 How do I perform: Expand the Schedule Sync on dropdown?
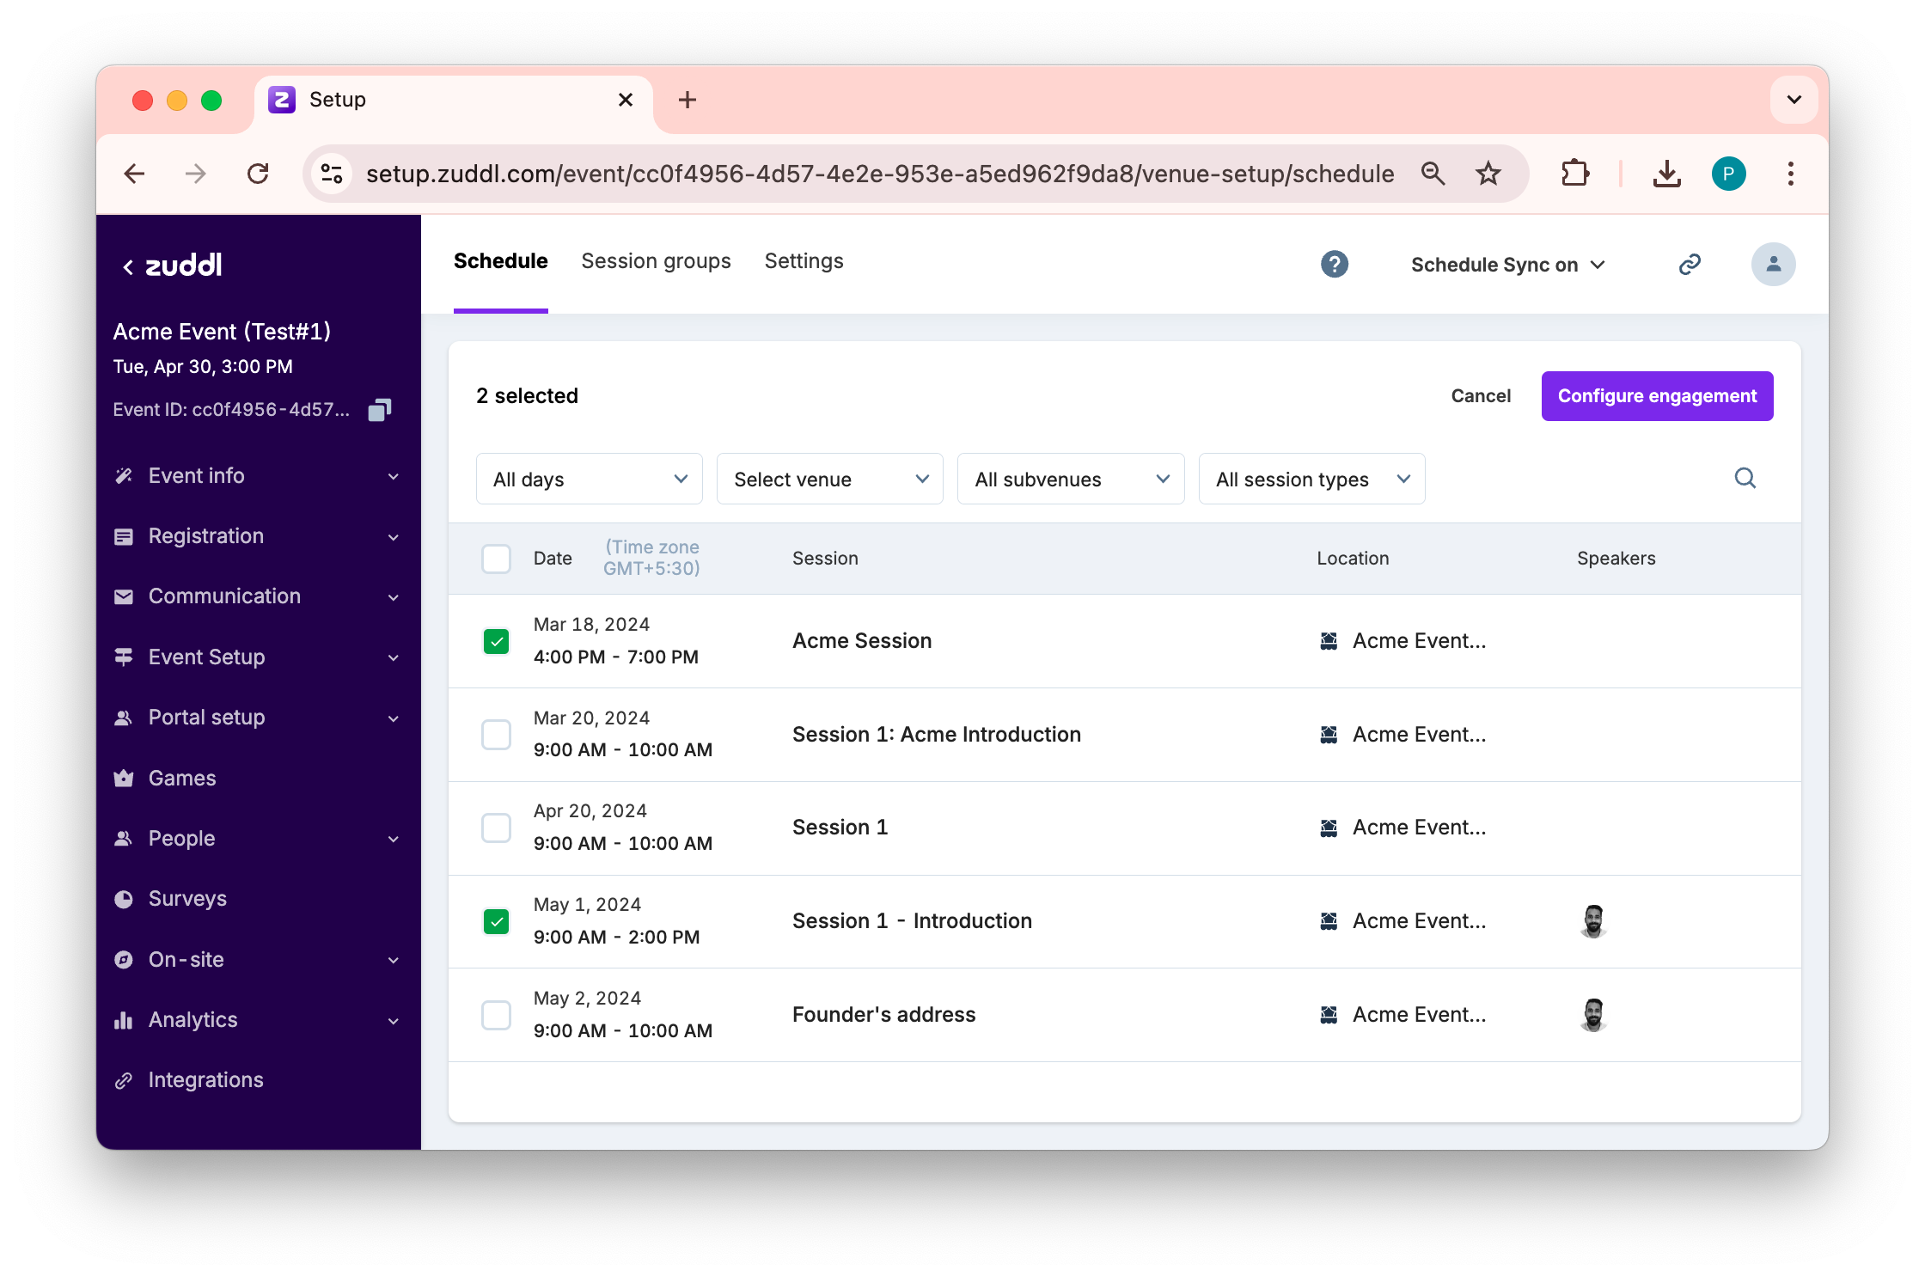click(1507, 265)
